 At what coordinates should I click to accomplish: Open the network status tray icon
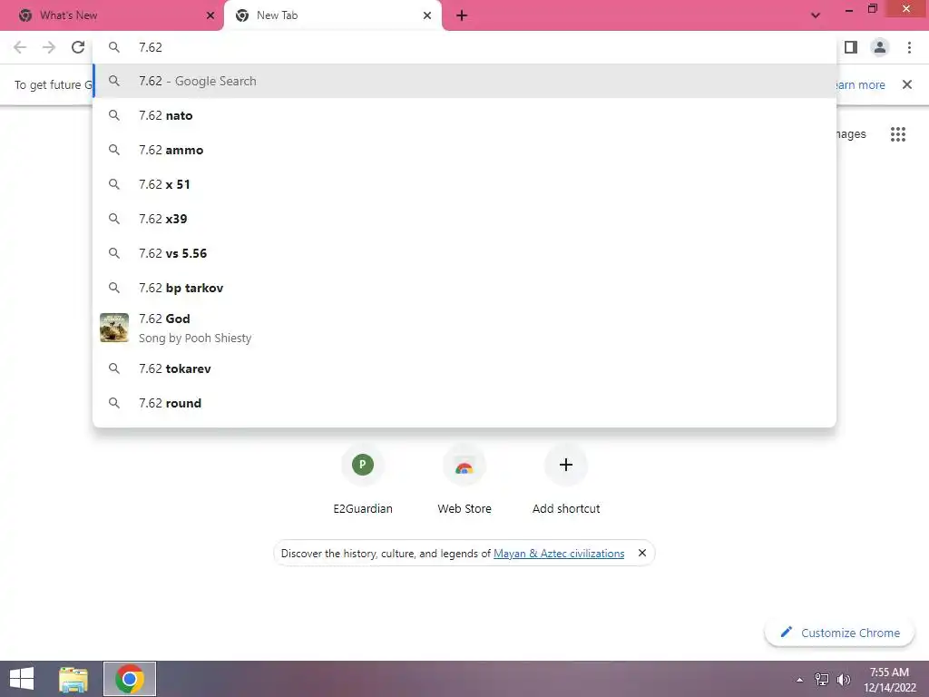click(822, 680)
